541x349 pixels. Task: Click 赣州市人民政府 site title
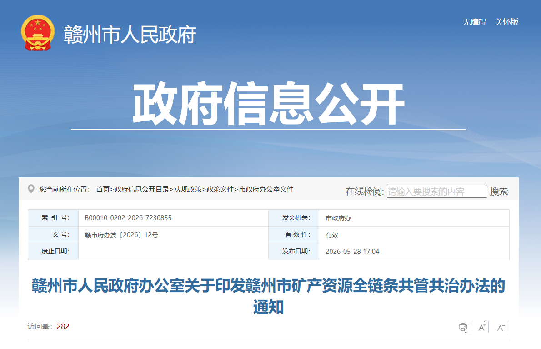click(130, 35)
